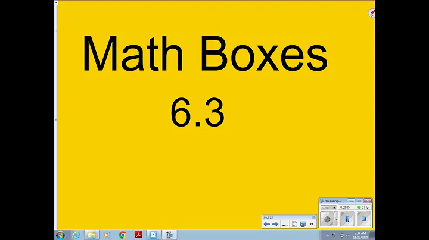This screenshot has height=240, width=429.
Task: Click the pen icon at top-right of slide
Action: [372, 13]
